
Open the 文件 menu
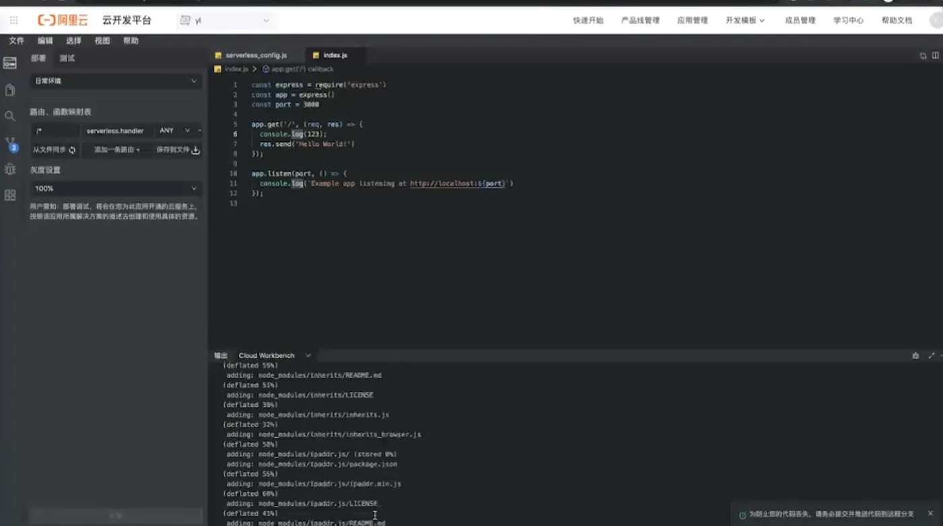click(x=16, y=41)
